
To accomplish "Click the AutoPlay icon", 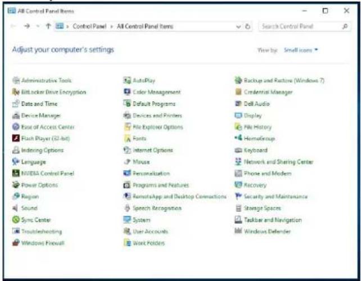I will click(x=127, y=80).
